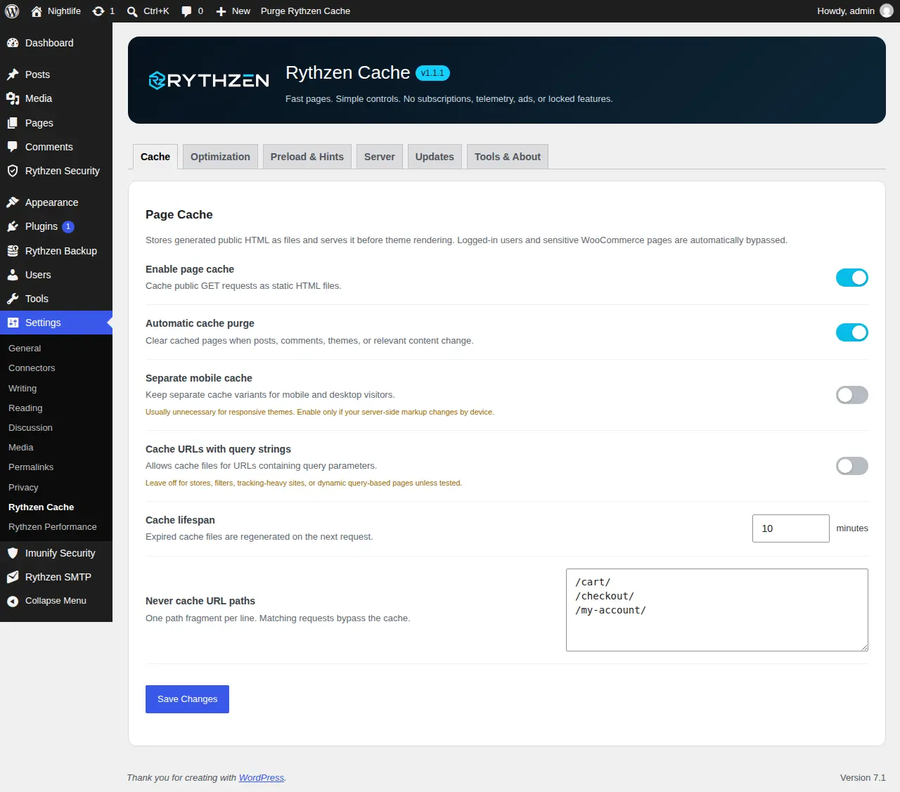Open the Discussion settings submenu item
This screenshot has width=900, height=792.
(30, 427)
